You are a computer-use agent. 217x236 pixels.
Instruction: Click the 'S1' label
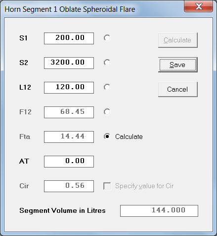(x=23, y=38)
